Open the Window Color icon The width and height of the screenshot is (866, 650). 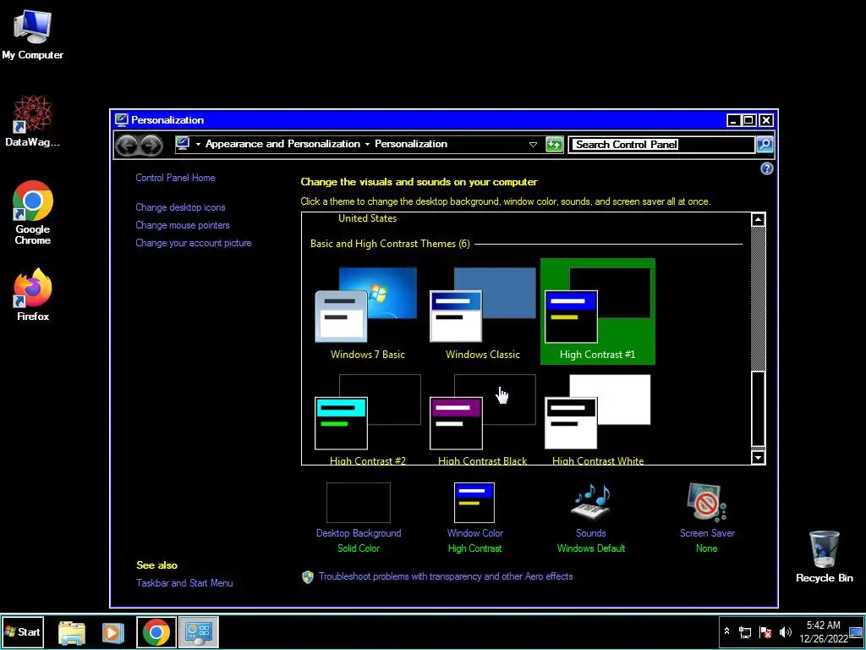(474, 503)
